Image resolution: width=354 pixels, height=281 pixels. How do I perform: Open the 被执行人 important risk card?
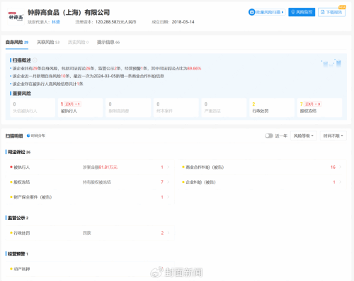[80, 108]
